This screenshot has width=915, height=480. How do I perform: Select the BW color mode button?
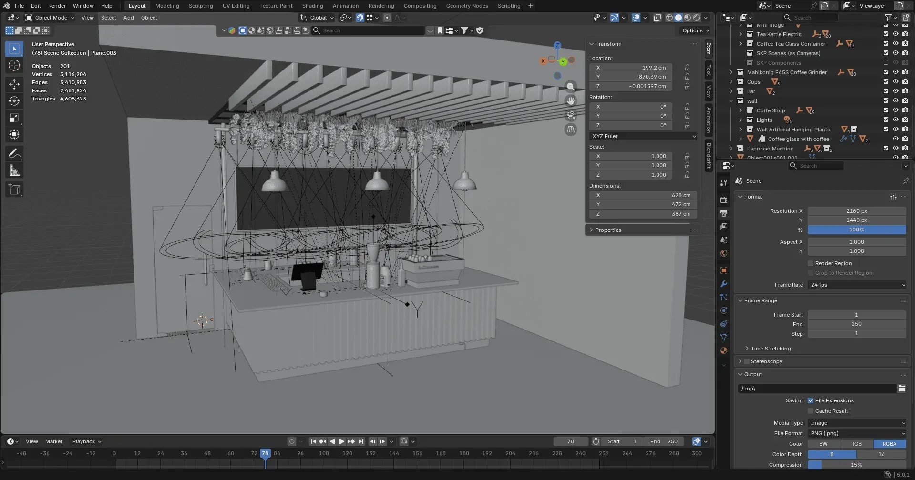coord(823,444)
